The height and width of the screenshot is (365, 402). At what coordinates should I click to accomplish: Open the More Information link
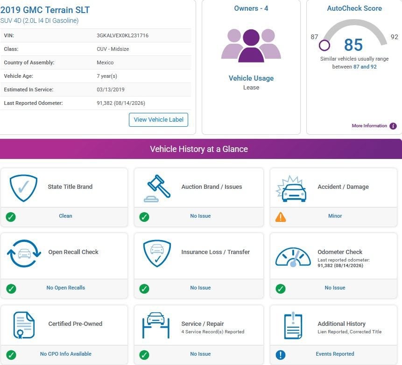[369, 126]
